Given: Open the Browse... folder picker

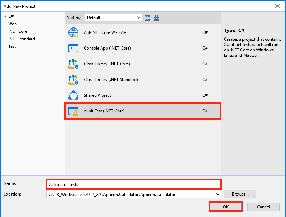Looking at the screenshot, I should pyautogui.click(x=240, y=194).
